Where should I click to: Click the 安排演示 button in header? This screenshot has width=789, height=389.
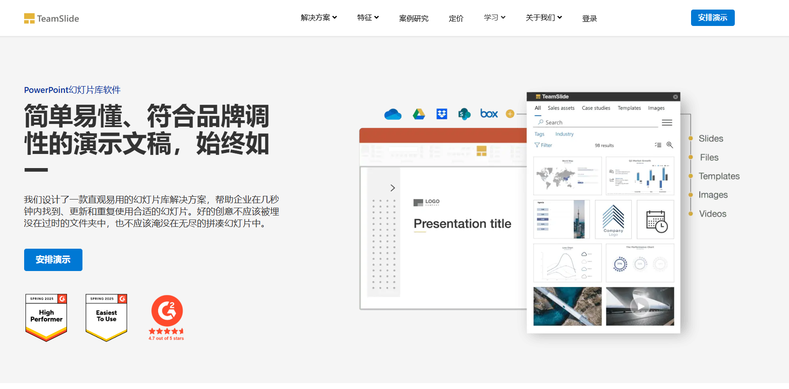[x=712, y=18]
